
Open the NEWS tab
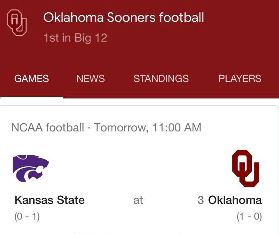(x=91, y=79)
